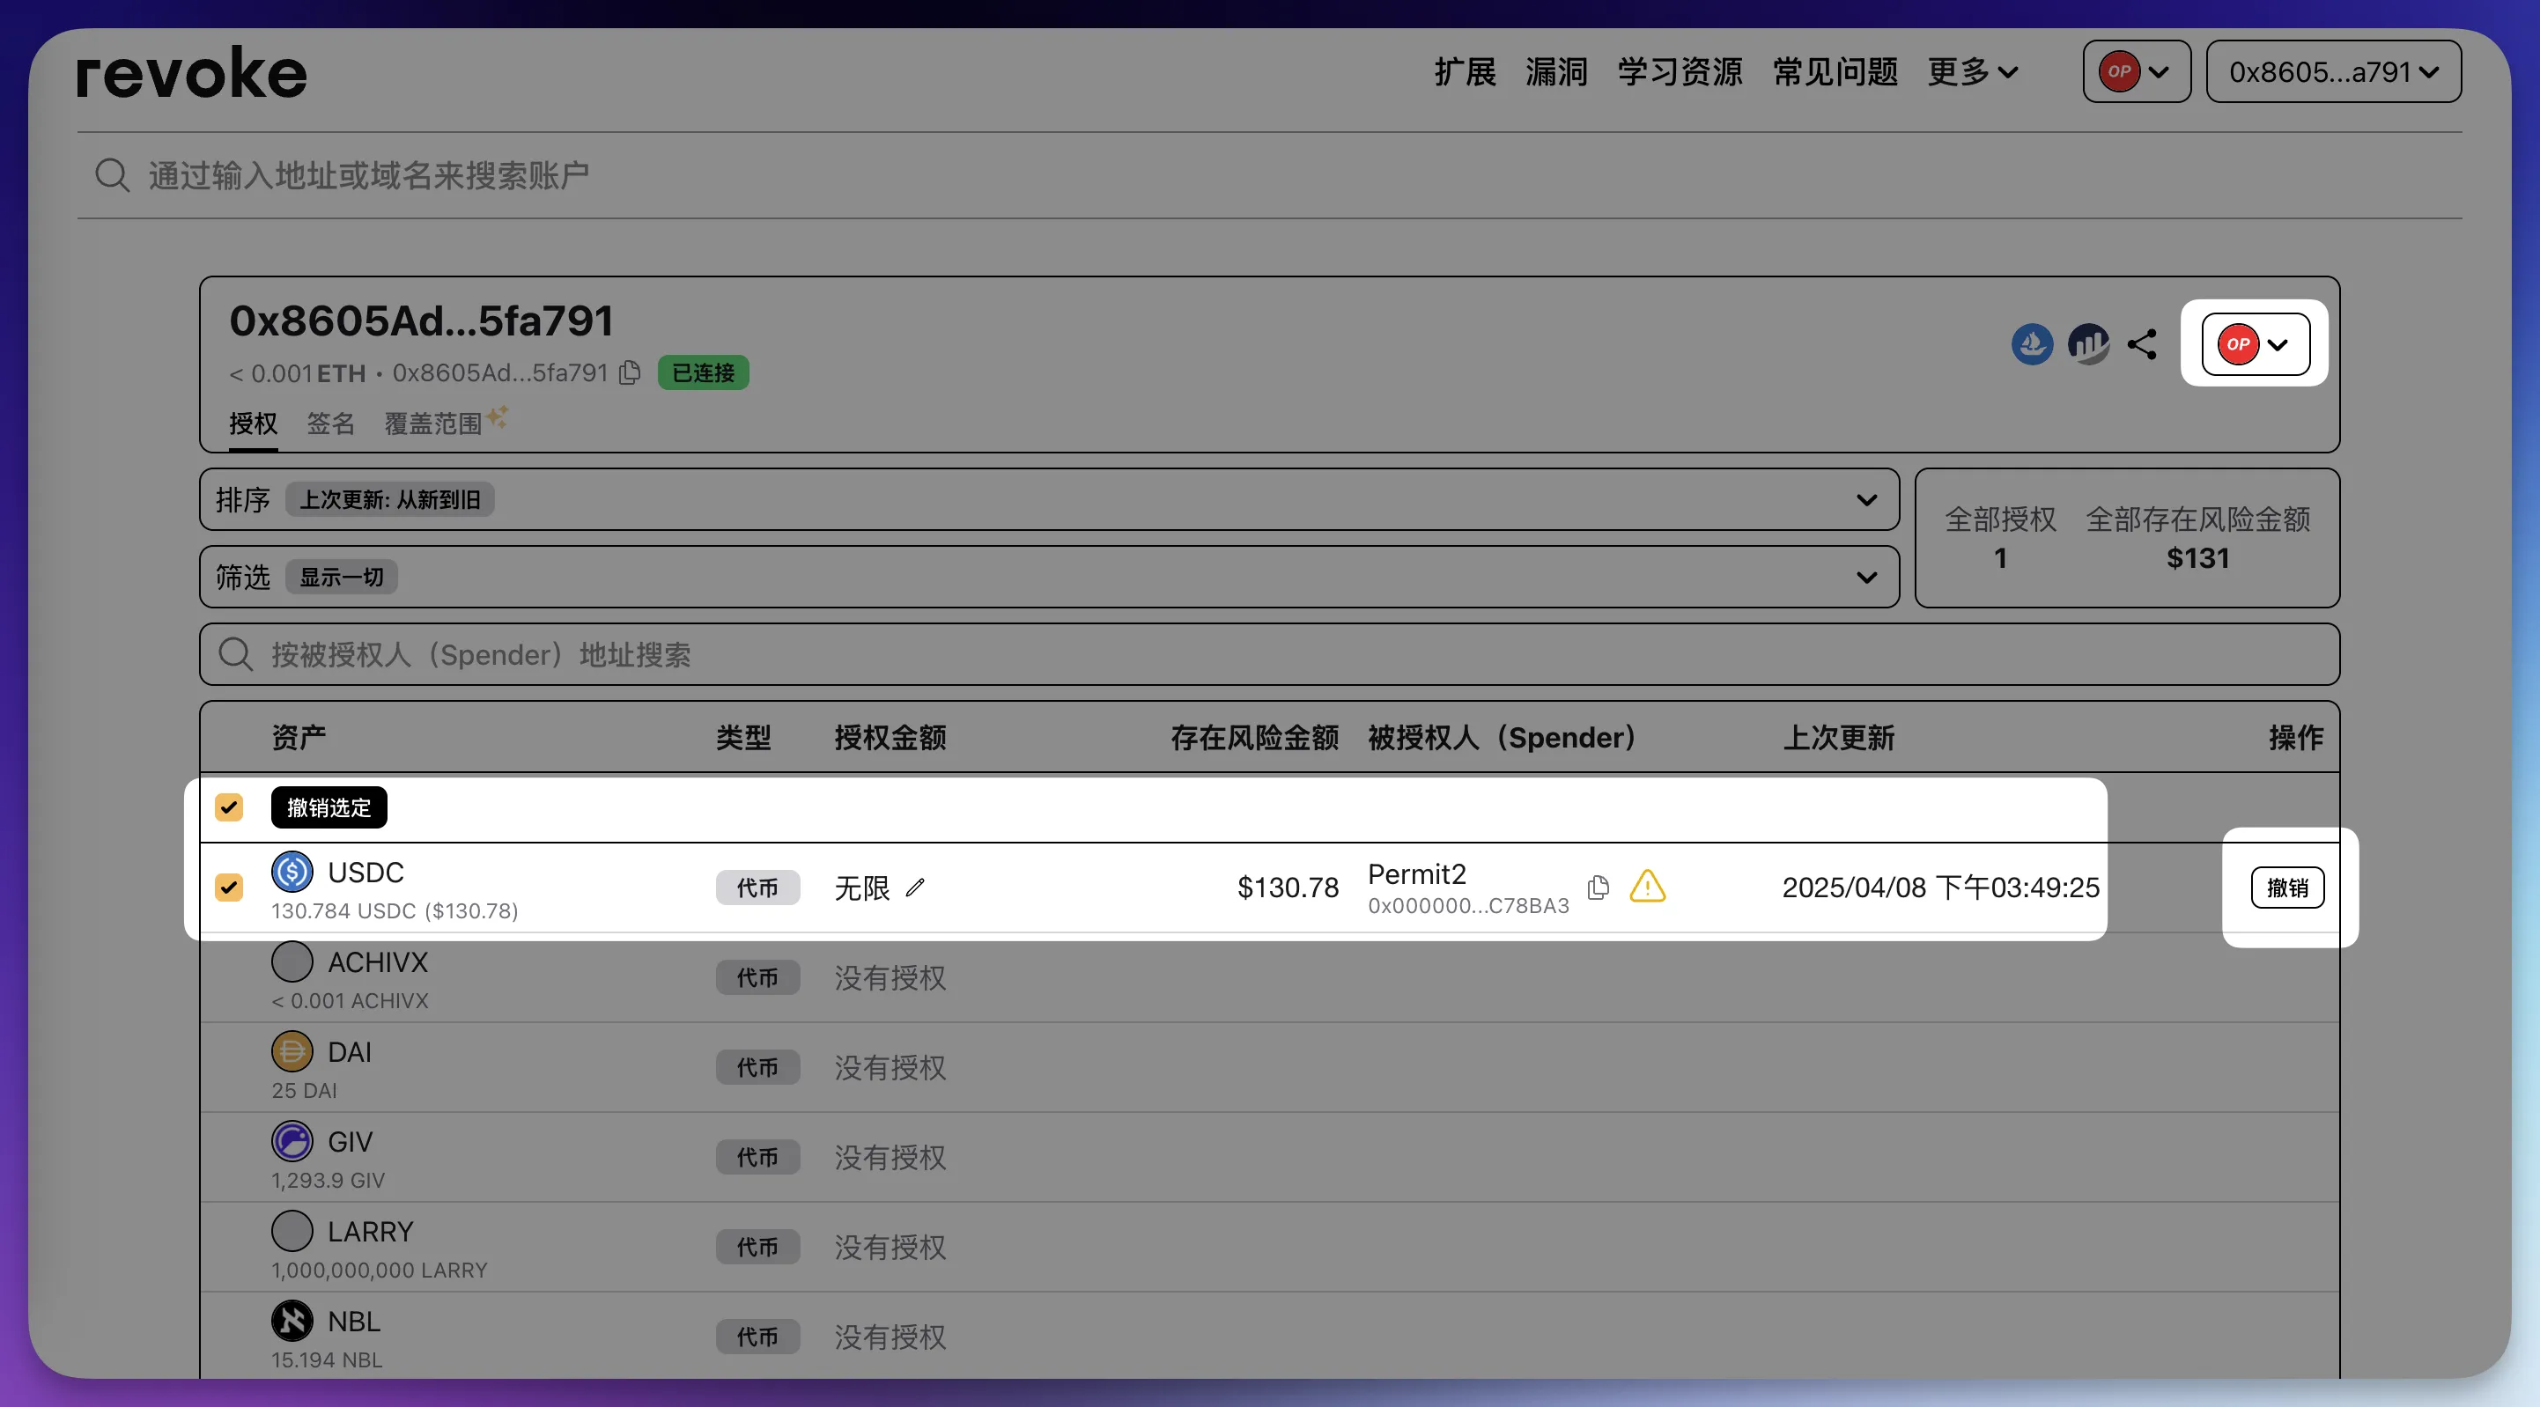
Task: Open the 0x8605...a791 account dropdown
Action: point(2333,71)
